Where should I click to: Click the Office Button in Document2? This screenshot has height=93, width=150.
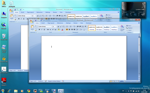pos(32,21)
